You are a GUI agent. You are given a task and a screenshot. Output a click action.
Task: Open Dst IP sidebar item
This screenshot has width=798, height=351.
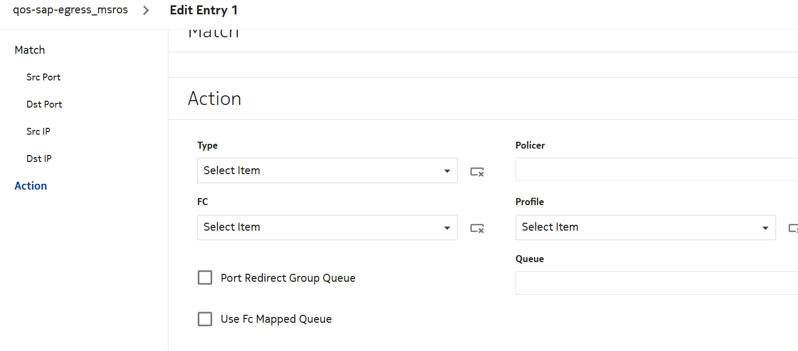[39, 159]
